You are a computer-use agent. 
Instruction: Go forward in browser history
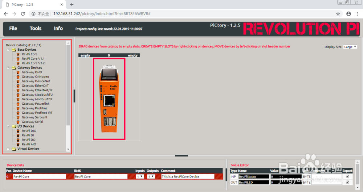pyautogui.click(x=15, y=14)
